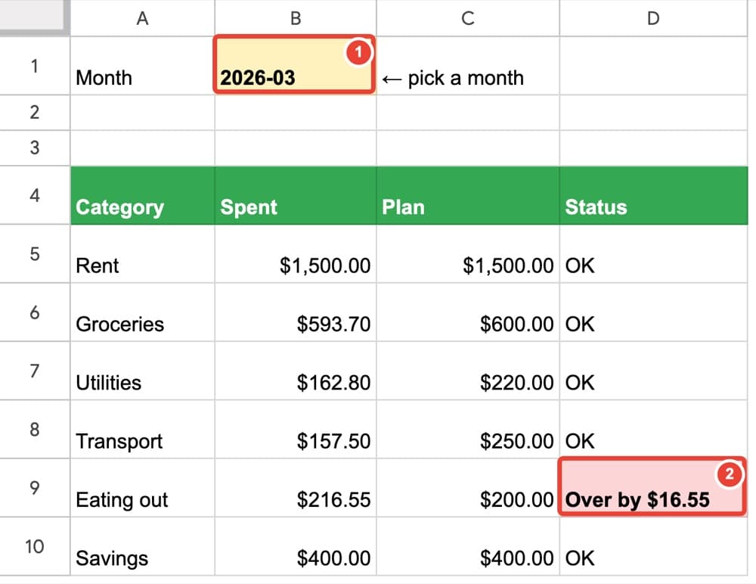
Task: Select row 6 header
Action: pos(35,312)
